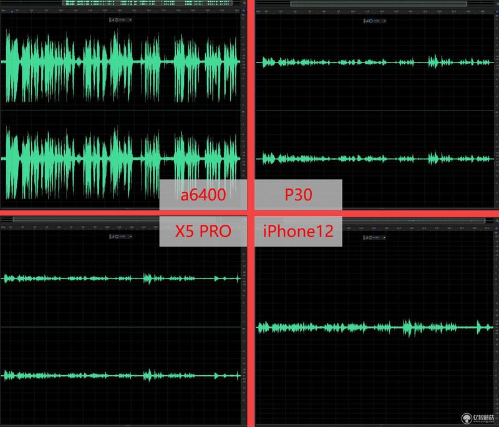This screenshot has height=427, width=499.
Task: Adjust the HUD gain knob in X5 PRO panel
Action: pyautogui.click(x=117, y=237)
